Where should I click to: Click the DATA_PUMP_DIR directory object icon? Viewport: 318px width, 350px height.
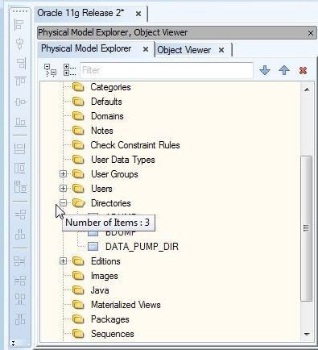pyautogui.click(x=93, y=247)
